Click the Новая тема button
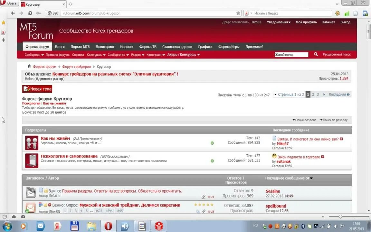Screen dimensions: 371x232 (x=37, y=89)
